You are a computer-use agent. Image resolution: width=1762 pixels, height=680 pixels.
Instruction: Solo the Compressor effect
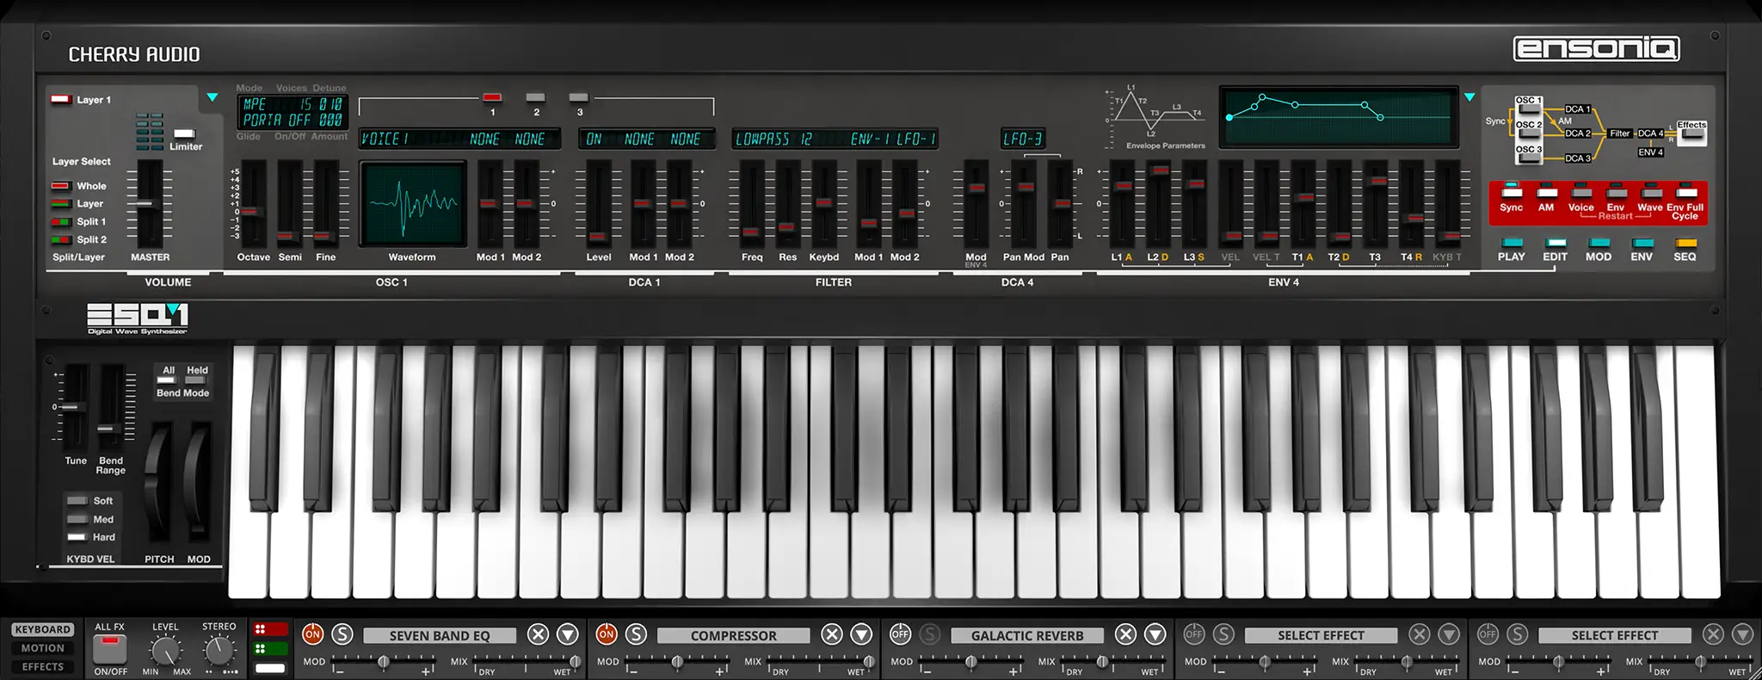pyautogui.click(x=636, y=634)
